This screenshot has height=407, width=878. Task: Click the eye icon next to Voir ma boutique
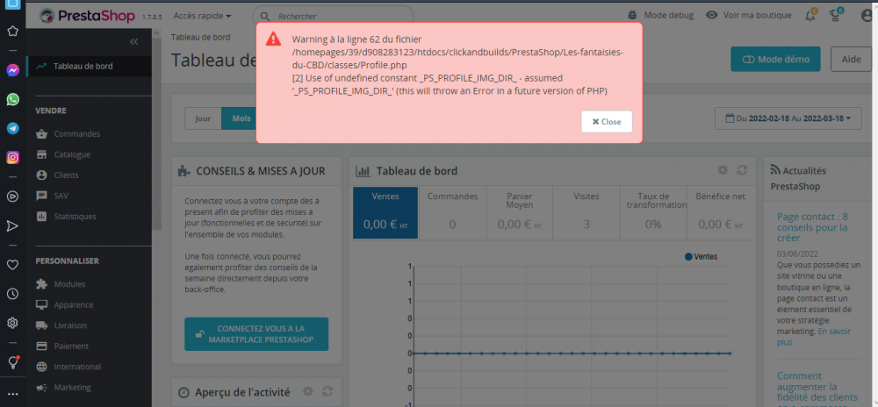coord(712,15)
